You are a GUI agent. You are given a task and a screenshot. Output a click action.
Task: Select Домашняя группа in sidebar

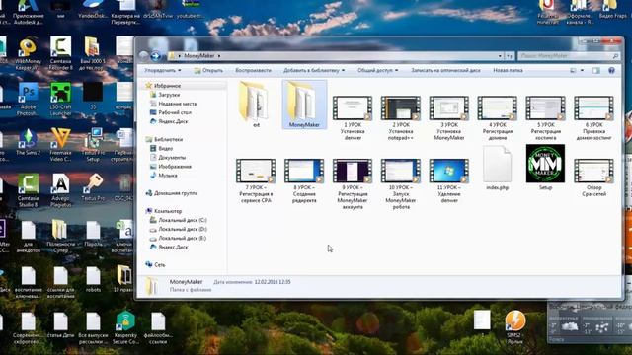pyautogui.click(x=176, y=193)
